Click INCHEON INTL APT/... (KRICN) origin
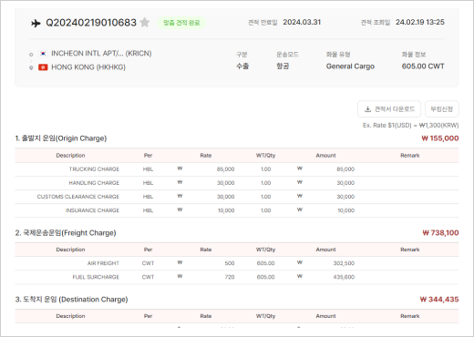474x337 pixels. click(x=101, y=54)
